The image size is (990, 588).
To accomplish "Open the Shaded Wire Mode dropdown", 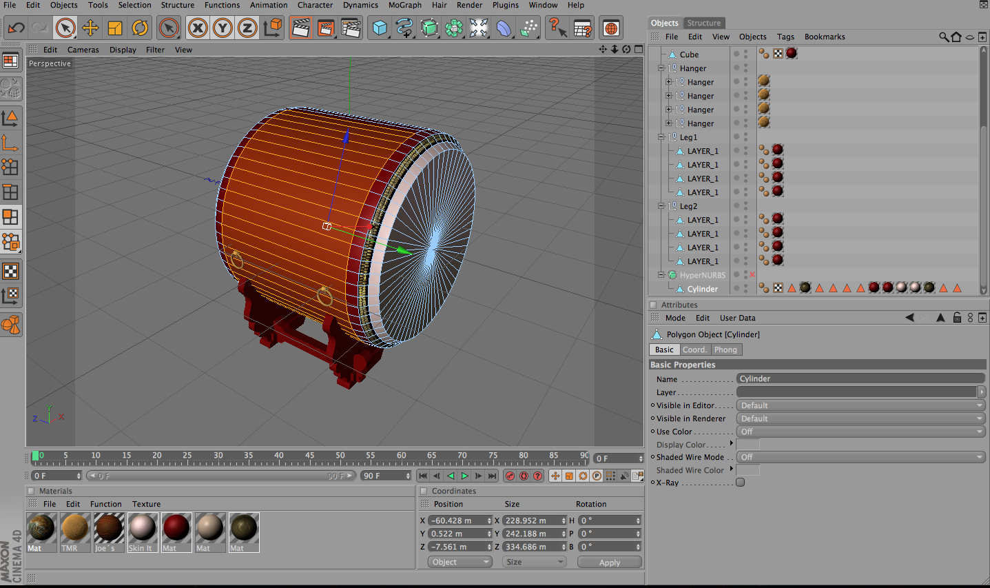I will pos(860,457).
